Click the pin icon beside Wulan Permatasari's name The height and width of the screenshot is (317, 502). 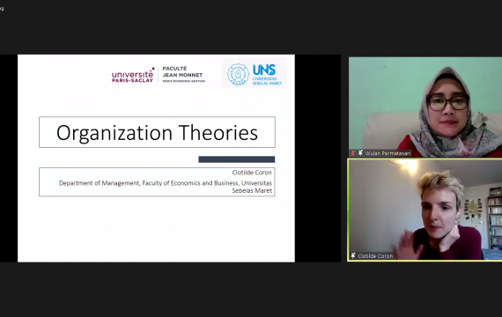[360, 153]
